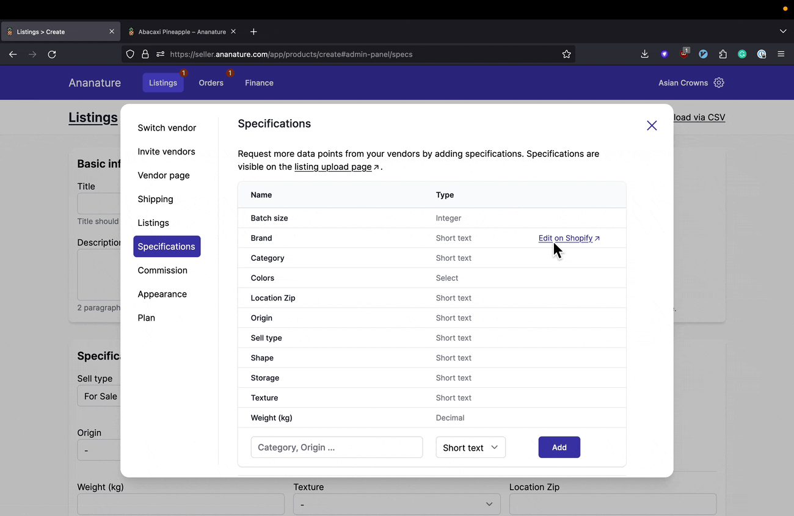Follow the listing upload page link
794x516 pixels.
(x=333, y=167)
